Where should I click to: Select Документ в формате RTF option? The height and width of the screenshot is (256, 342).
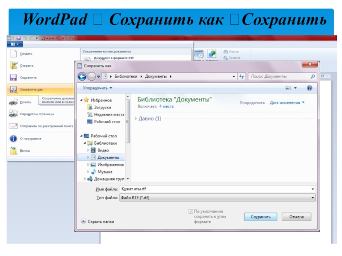pos(113,58)
